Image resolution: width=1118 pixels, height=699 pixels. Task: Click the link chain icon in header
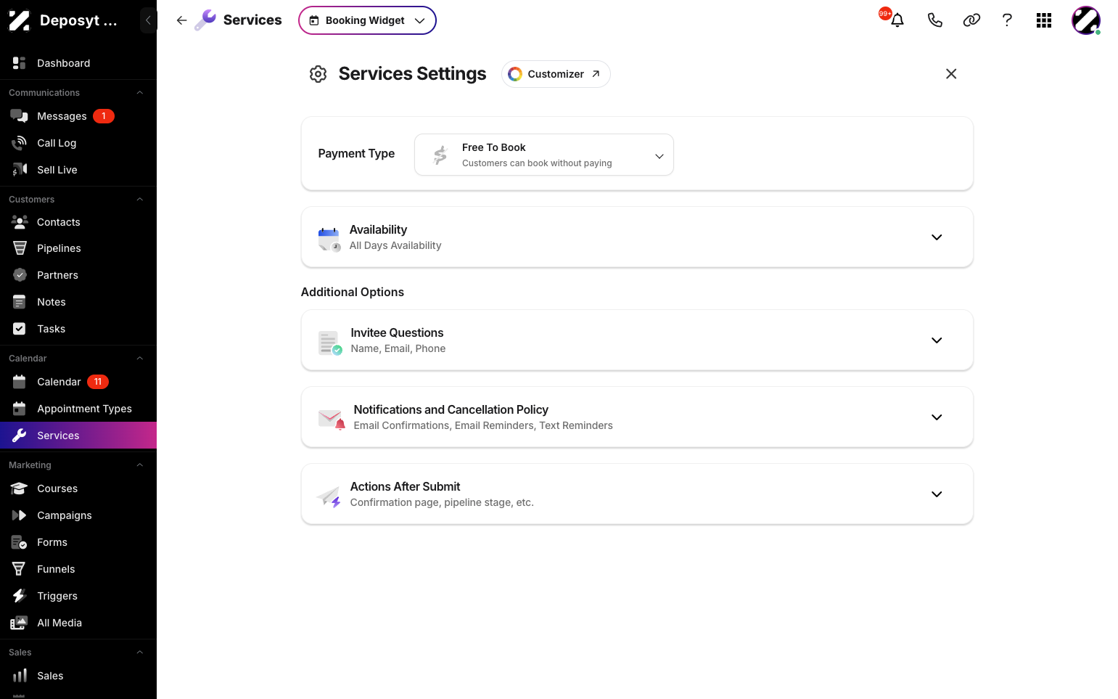click(971, 20)
